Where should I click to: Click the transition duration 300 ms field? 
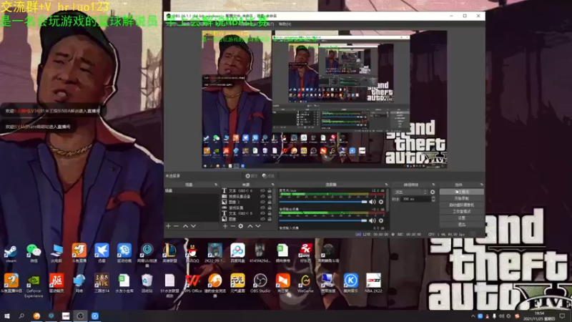coord(415,199)
